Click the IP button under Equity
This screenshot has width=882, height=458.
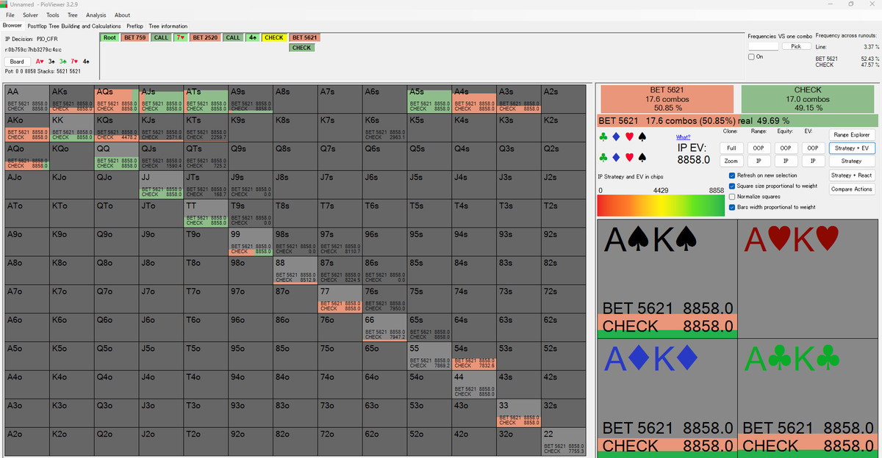pos(786,161)
